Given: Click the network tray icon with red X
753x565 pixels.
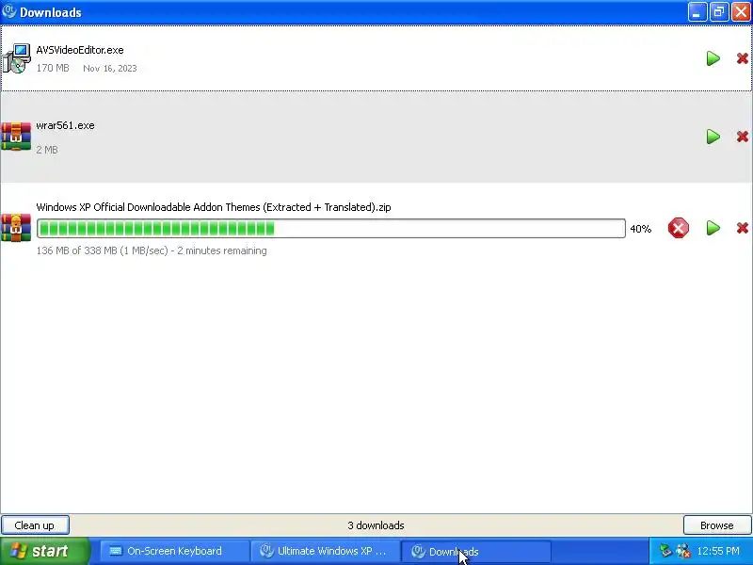Looking at the screenshot, I should [683, 551].
